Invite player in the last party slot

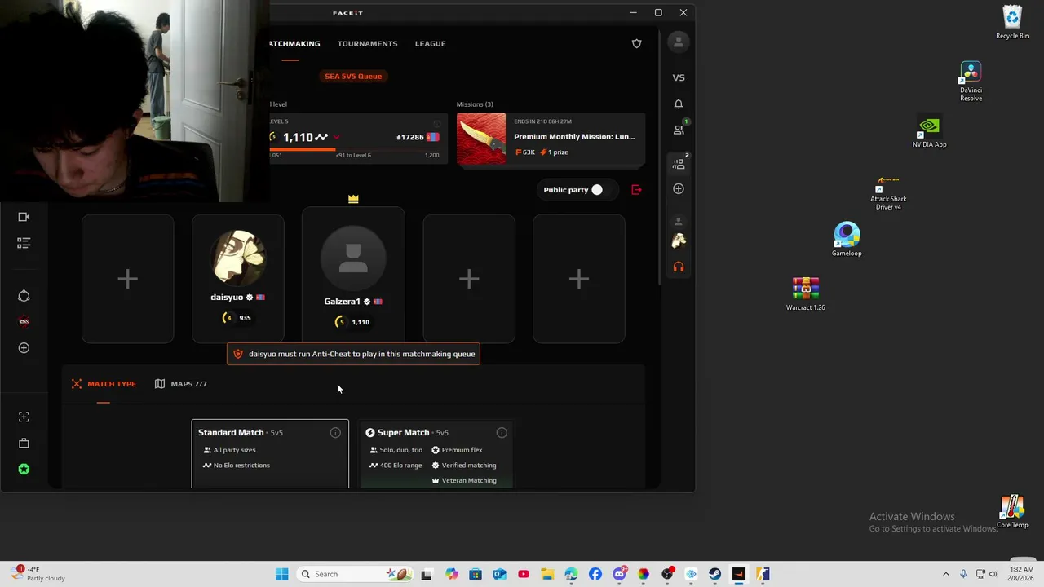tap(579, 278)
